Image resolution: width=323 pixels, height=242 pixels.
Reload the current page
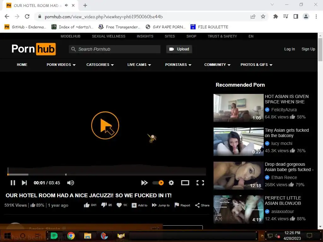click(x=27, y=16)
